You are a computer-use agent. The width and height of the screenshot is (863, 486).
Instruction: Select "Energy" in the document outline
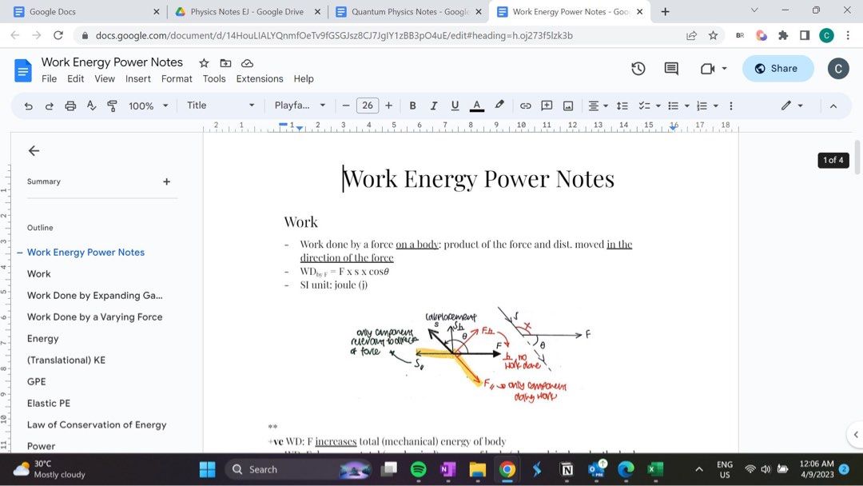pos(42,338)
